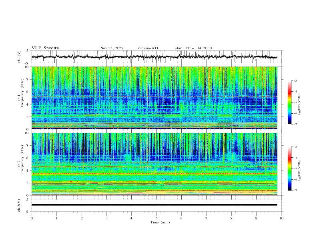Click time axis tick label "3"
Viewport: 317px width, 245px height.
106,218
